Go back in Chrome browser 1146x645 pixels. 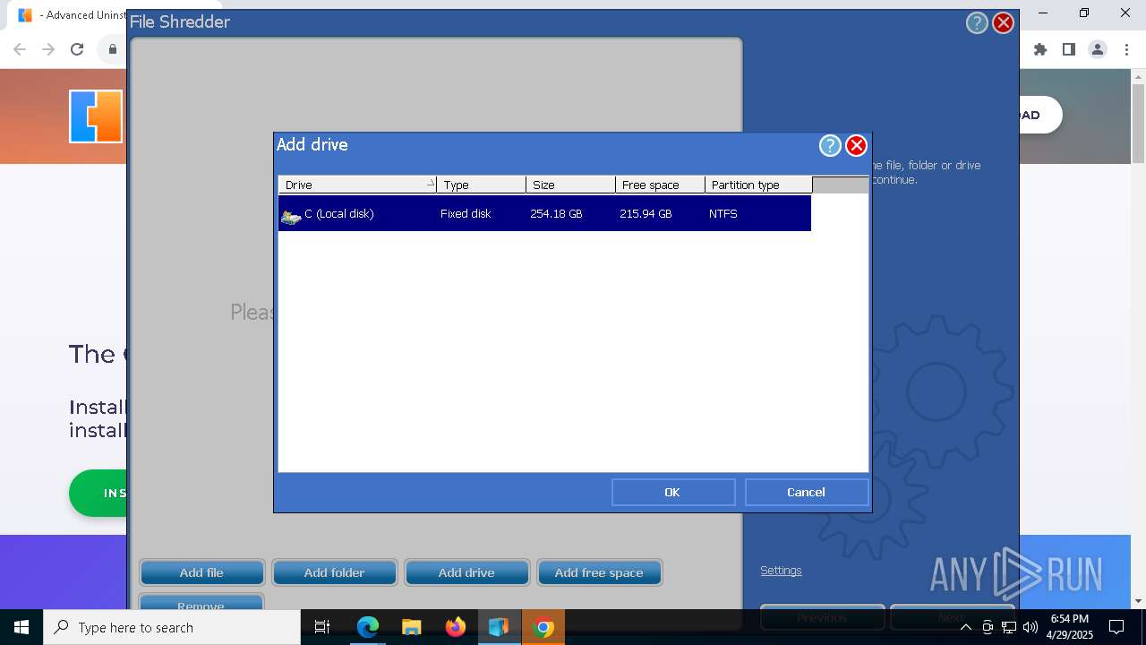[x=20, y=49]
